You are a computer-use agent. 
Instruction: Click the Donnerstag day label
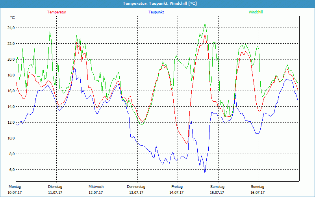tap(136, 187)
